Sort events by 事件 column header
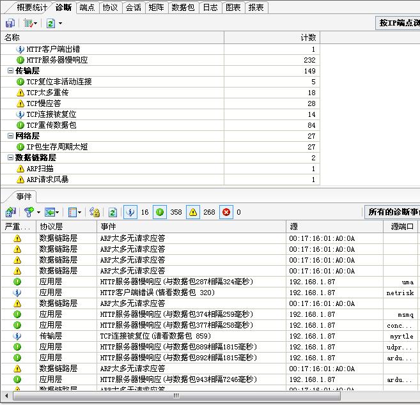Screen dimensions: 420x405 [192, 227]
